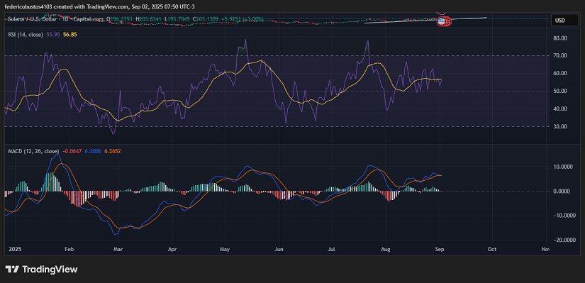This screenshot has width=585, height=283.
Task: Click the 2025 label on the time axis
Action: 16,249
